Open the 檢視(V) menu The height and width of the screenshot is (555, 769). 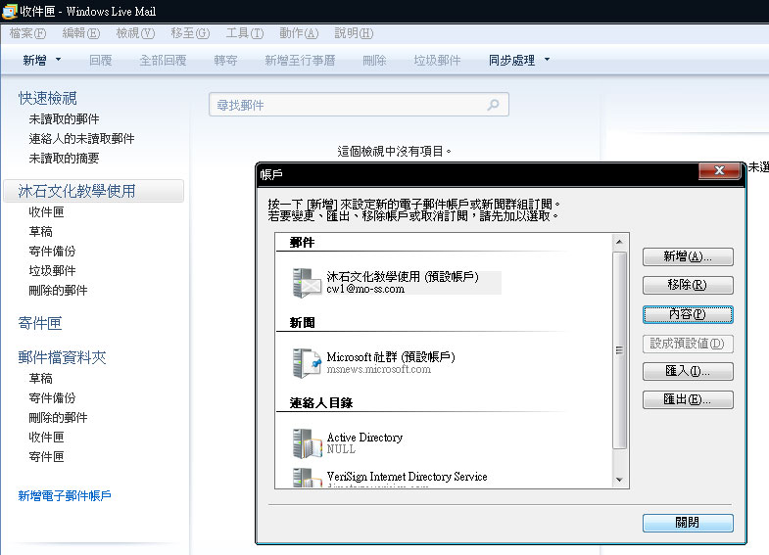135,33
